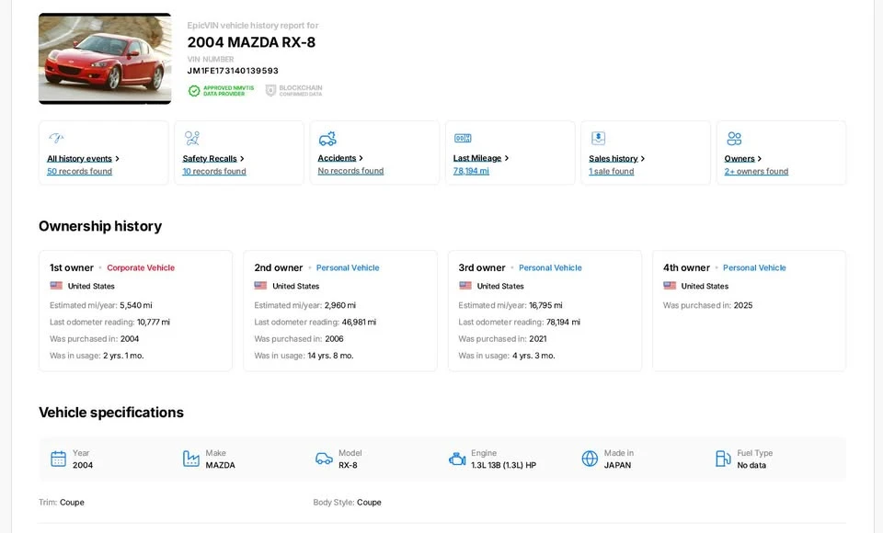Click the Made in globe icon
This screenshot has width=883, height=533.
(x=590, y=459)
